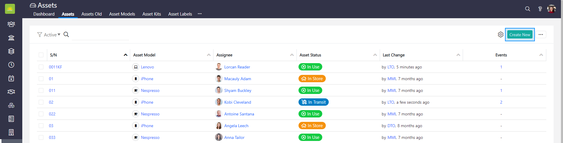This screenshot has width=563, height=143.
Task: Click the bank building sidebar icon
Action: pos(11,38)
